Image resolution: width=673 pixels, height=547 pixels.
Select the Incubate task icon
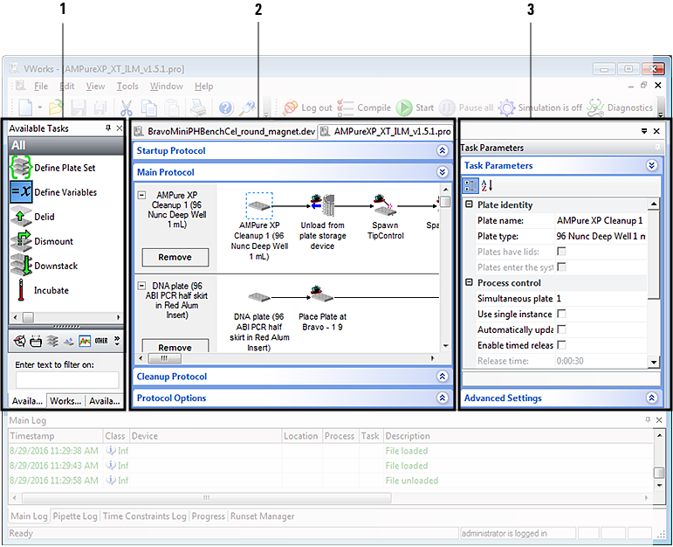[20, 289]
